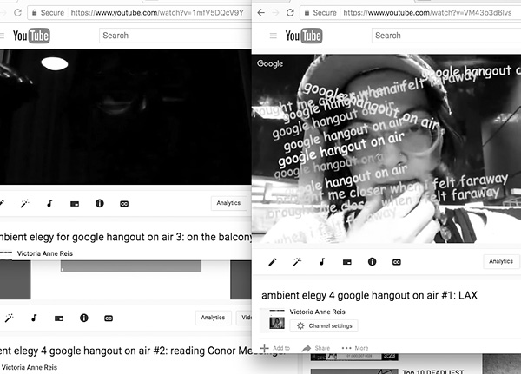
Task: Click the Secure lock in left window
Action: pyautogui.click(x=34, y=13)
